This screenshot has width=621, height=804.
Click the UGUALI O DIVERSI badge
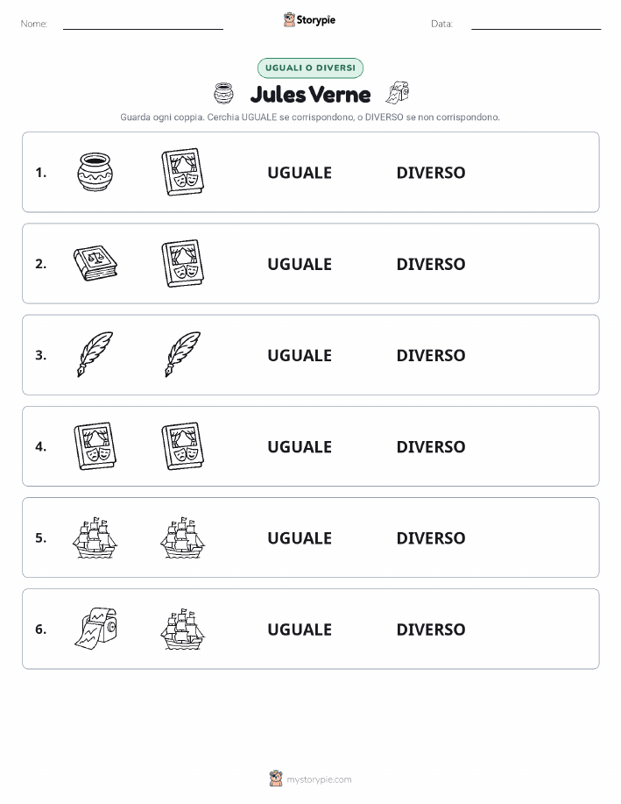(x=310, y=68)
